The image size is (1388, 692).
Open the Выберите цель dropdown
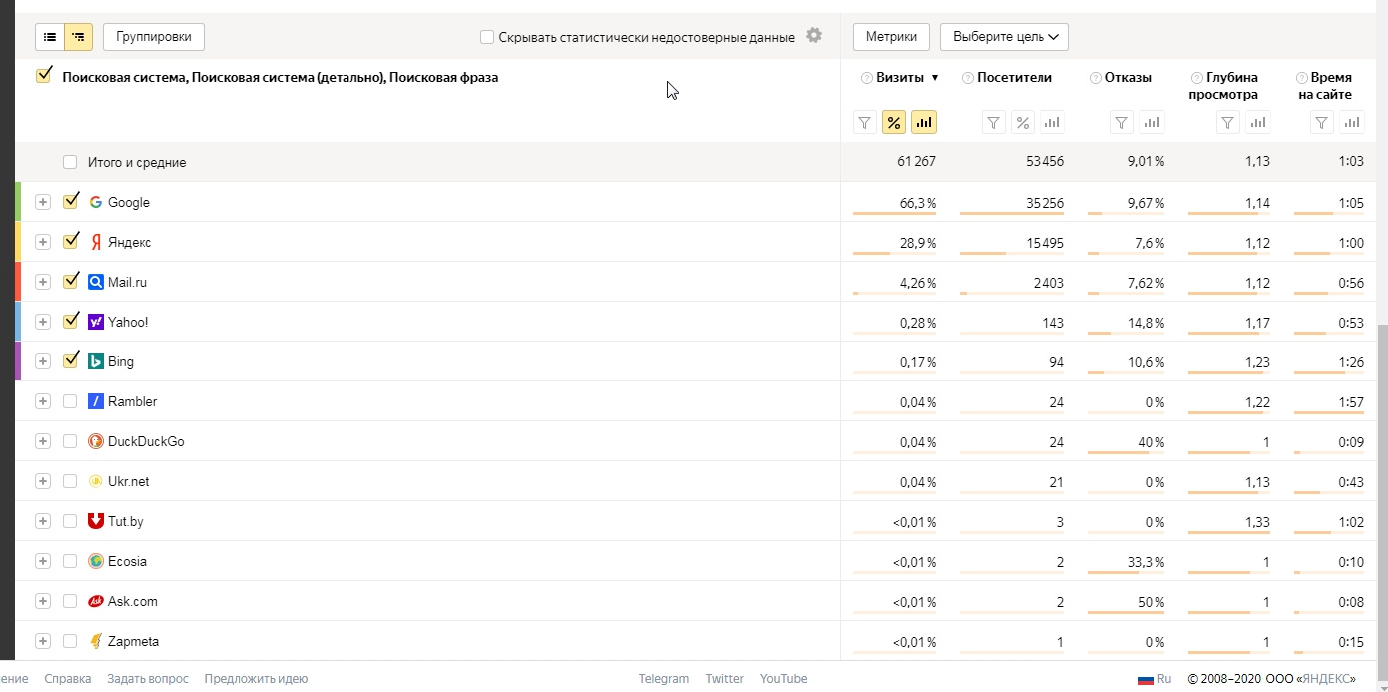click(x=1005, y=37)
